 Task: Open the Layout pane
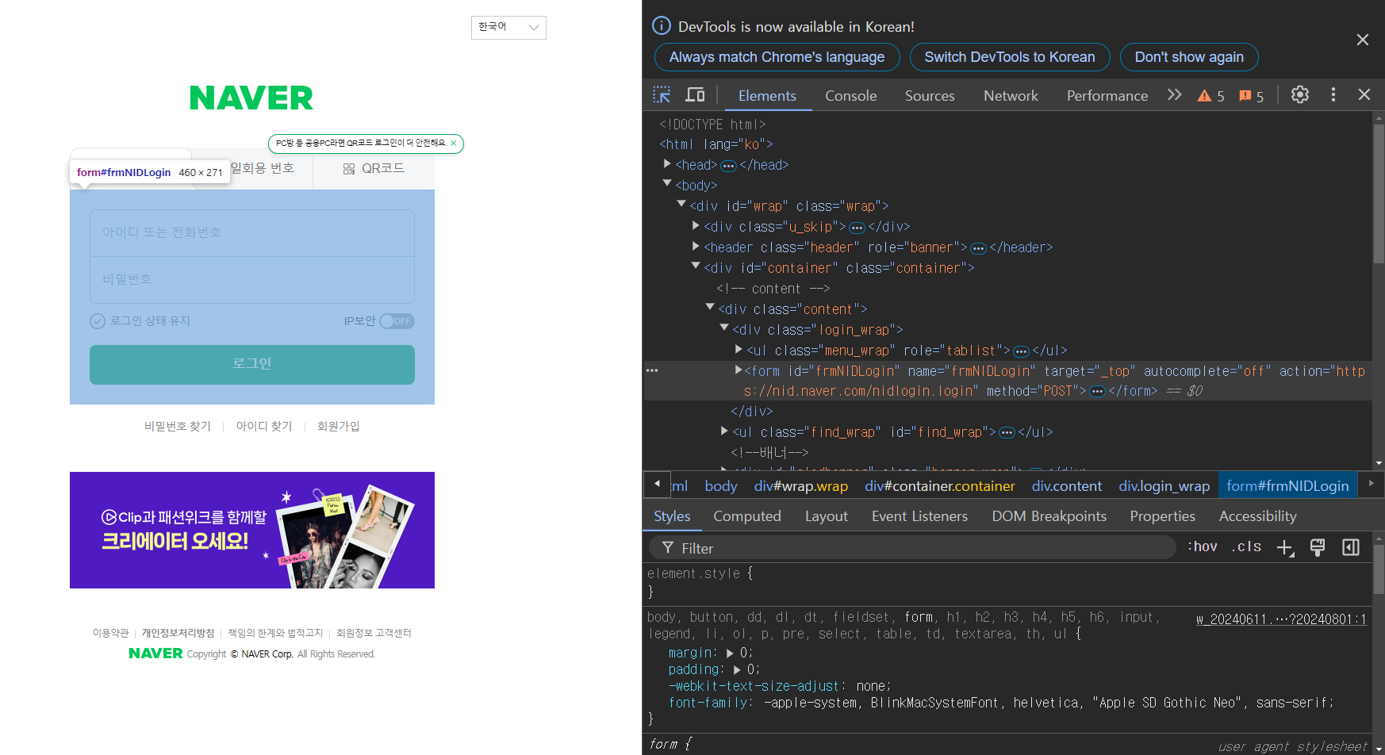coord(827,516)
